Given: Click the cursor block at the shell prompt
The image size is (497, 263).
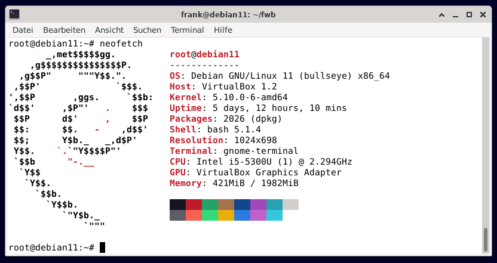Looking at the screenshot, I should (x=102, y=247).
